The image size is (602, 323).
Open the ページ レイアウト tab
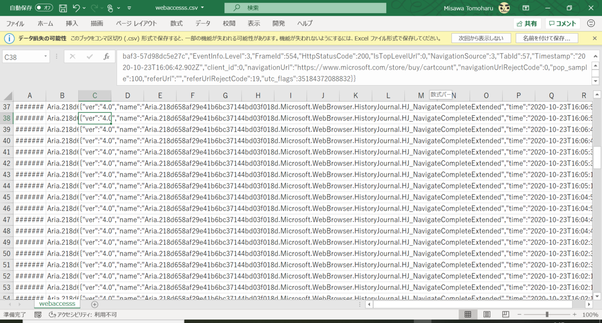point(136,24)
